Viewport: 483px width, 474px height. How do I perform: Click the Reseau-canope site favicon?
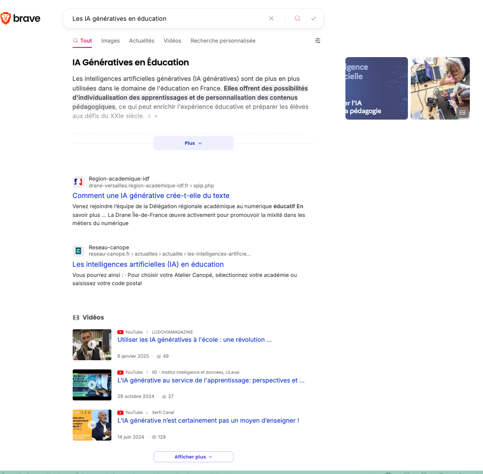click(x=78, y=251)
